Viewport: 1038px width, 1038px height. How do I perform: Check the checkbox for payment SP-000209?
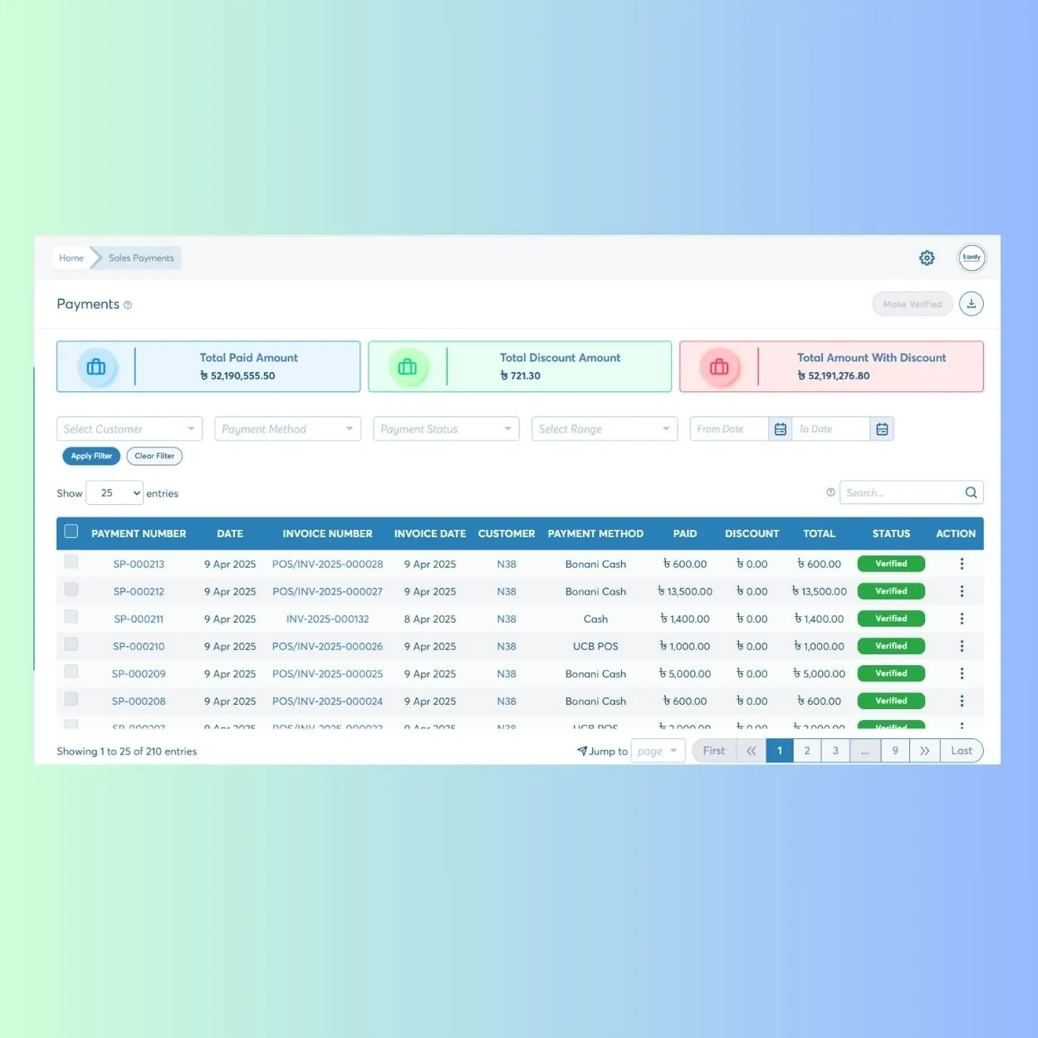point(71,671)
